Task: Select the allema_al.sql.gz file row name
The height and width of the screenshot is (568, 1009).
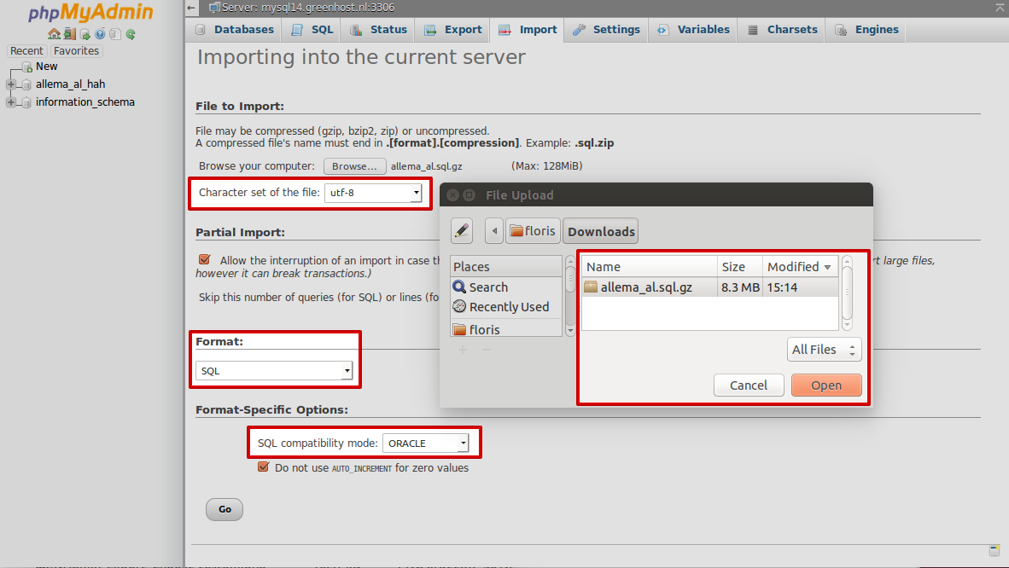Action: pos(646,287)
